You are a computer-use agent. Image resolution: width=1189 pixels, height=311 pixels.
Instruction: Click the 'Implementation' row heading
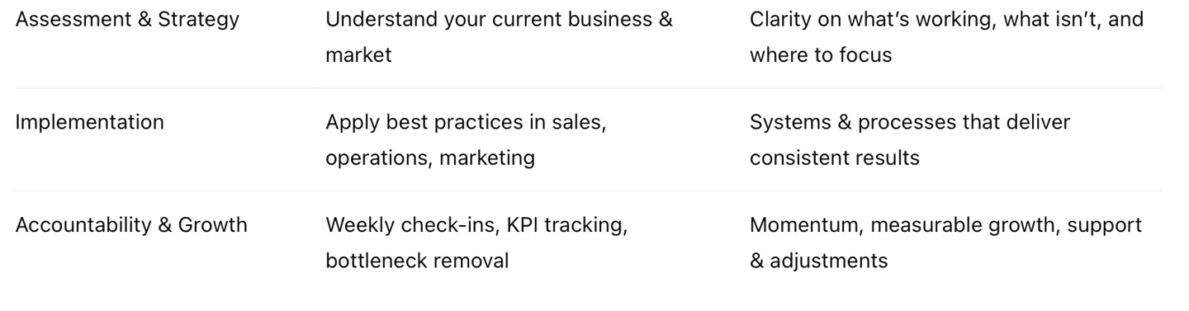pyautogui.click(x=89, y=122)
